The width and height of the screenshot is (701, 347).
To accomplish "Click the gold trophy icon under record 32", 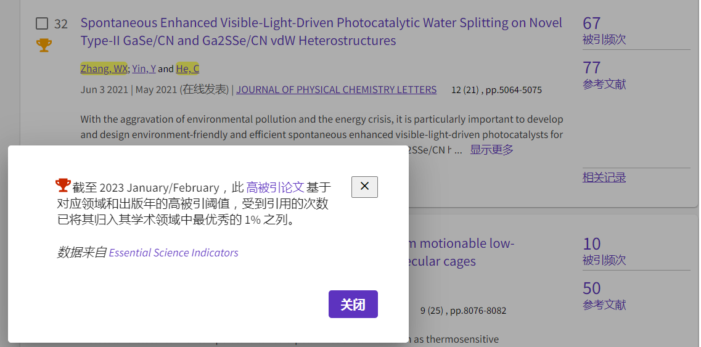I will [x=44, y=45].
